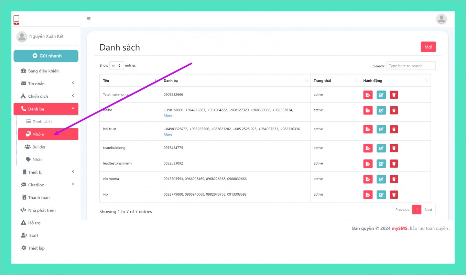Open the Builder sidebar item
This screenshot has width=466, height=275.
(x=39, y=147)
